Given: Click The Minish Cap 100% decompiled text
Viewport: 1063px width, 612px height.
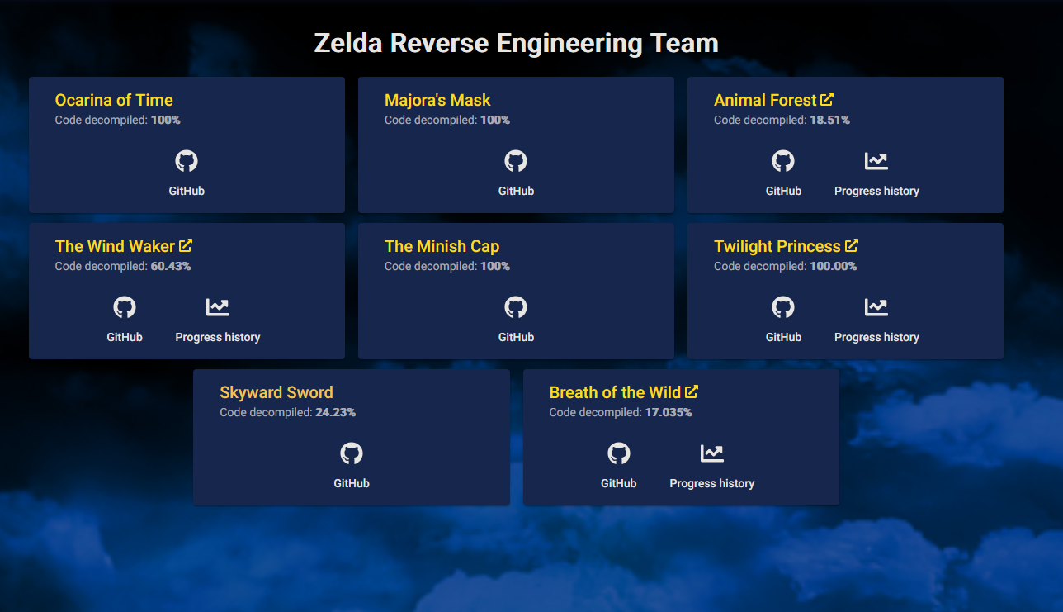Looking at the screenshot, I should (494, 266).
